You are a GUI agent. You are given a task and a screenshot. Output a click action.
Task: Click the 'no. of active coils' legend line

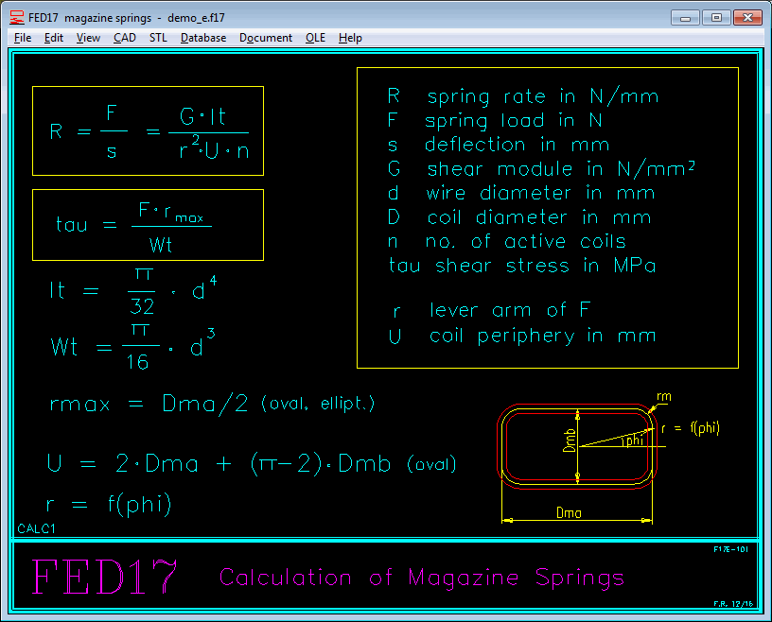pyautogui.click(x=506, y=241)
